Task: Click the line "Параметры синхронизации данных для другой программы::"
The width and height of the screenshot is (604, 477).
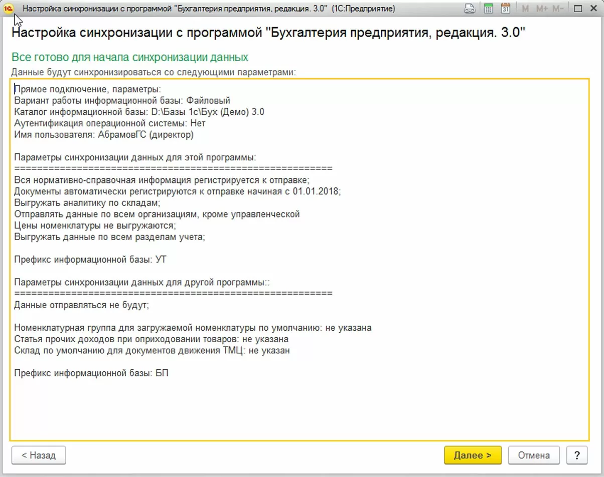Action: click(x=142, y=282)
